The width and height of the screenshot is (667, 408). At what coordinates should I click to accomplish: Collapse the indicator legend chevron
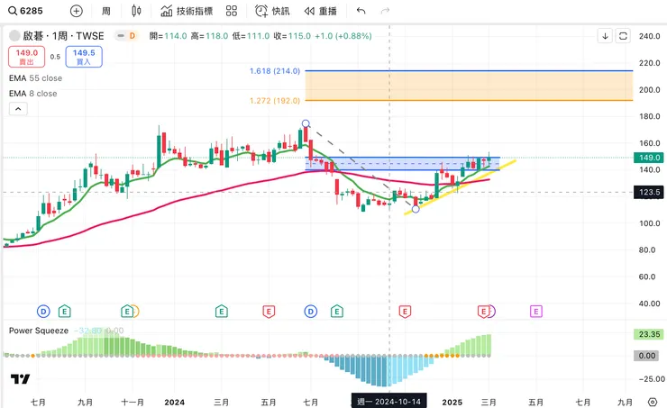coord(18,109)
